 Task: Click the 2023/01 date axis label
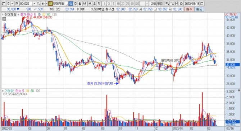tap(178, 128)
